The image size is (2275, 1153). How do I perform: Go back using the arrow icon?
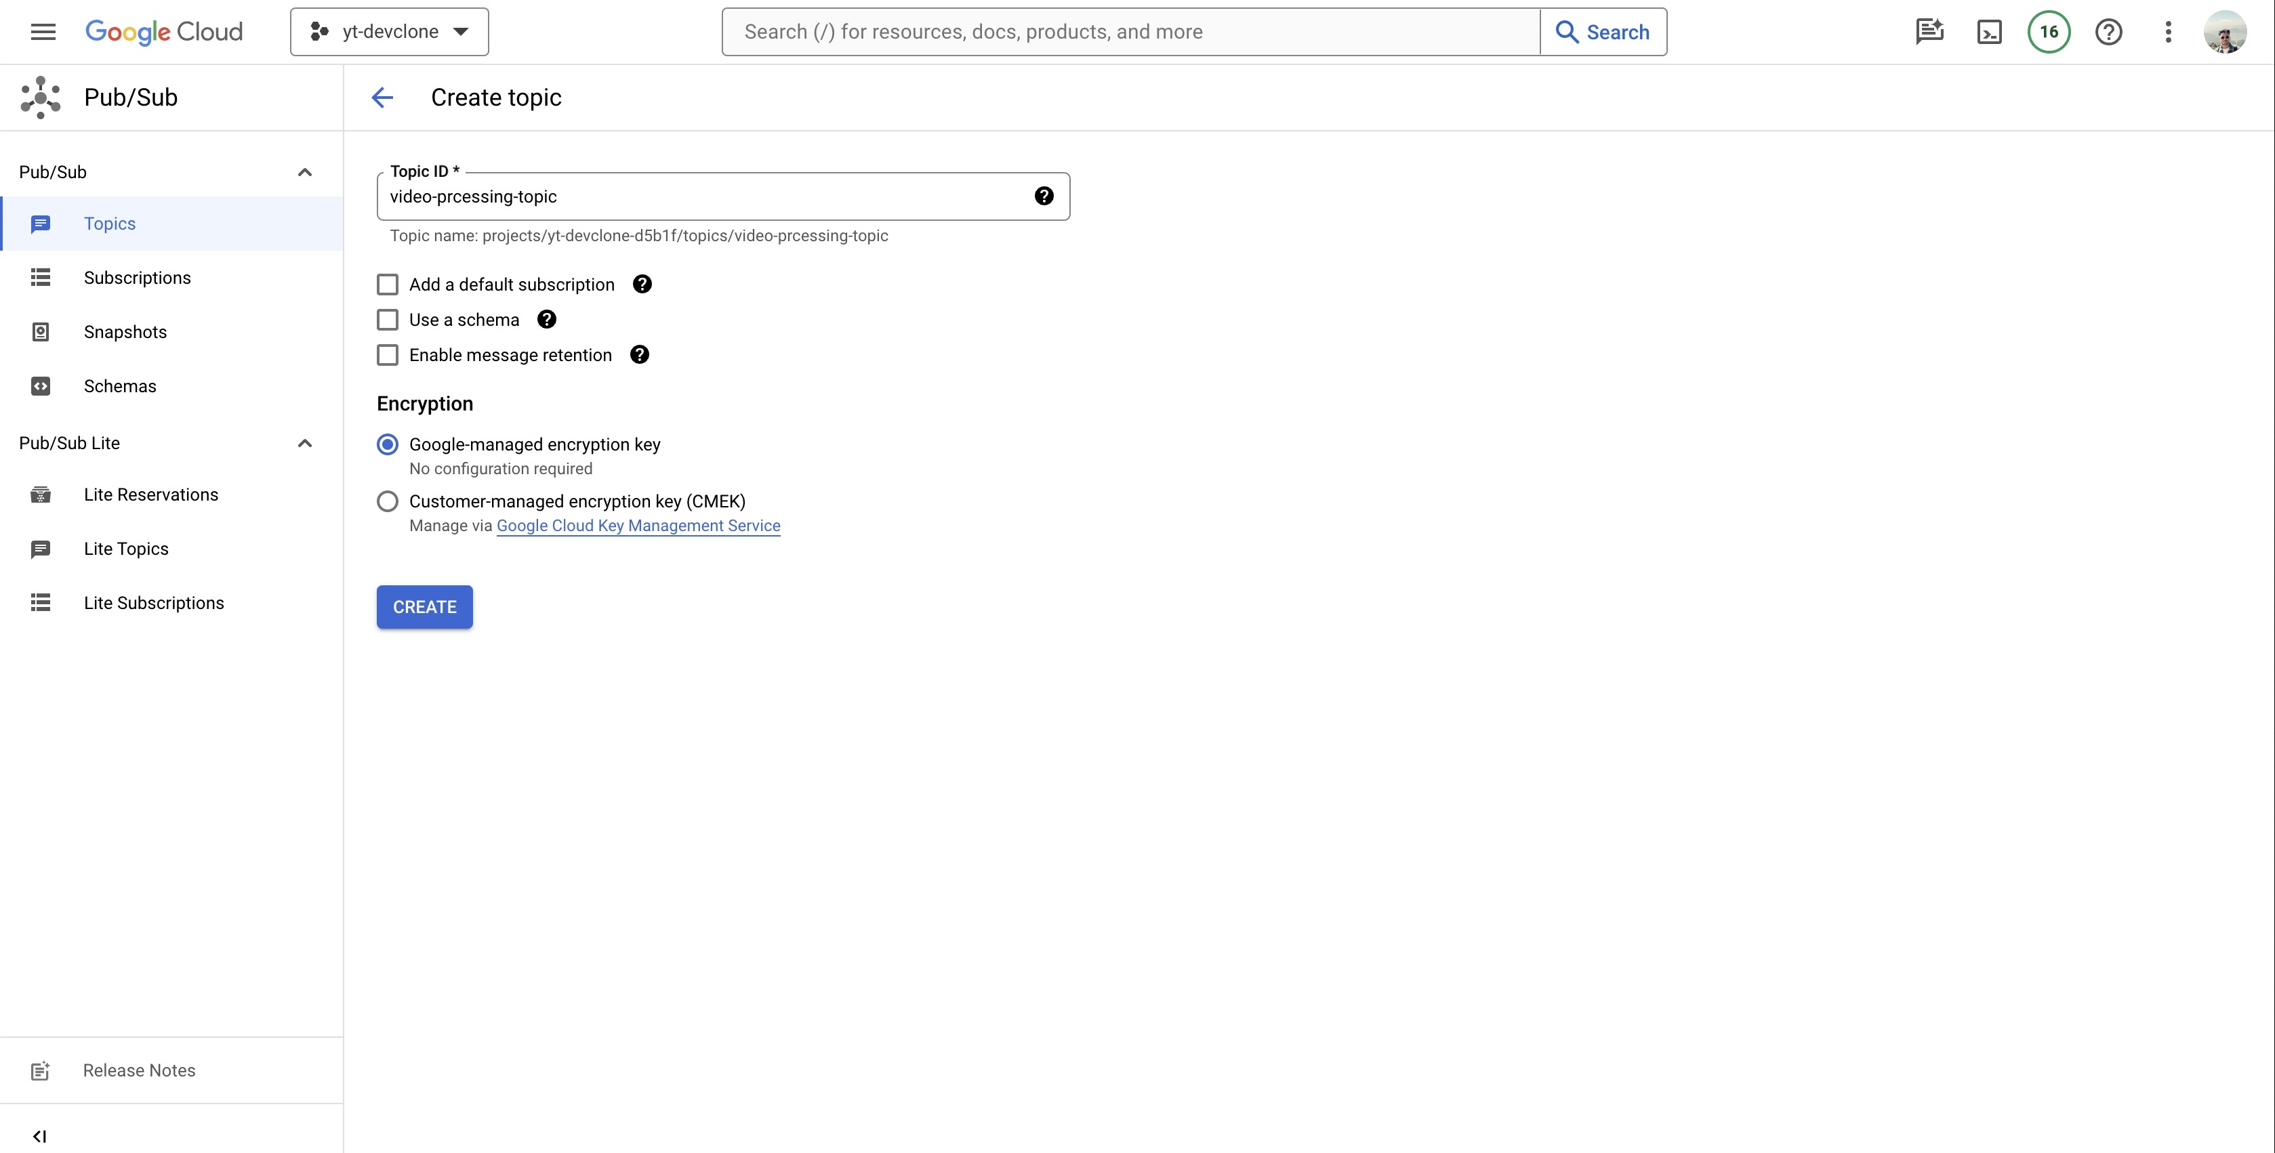[382, 97]
